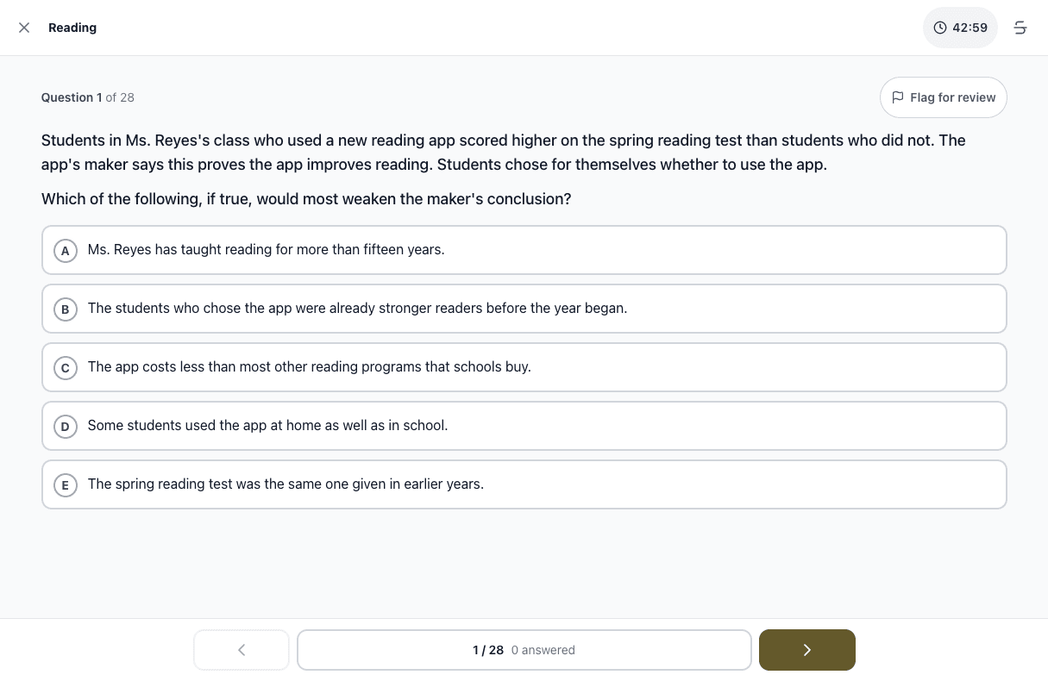Select answer A about Ms. Reyes teaching fifteen years

[524, 250]
